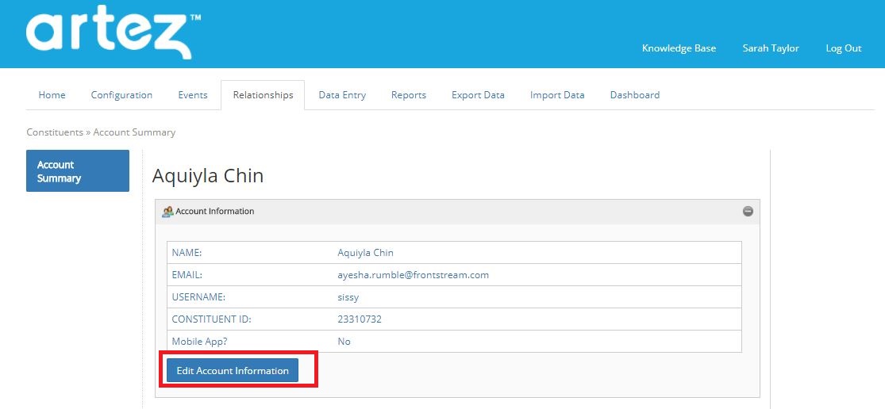Click the Account Information people icon
885x409 pixels.
point(167,212)
